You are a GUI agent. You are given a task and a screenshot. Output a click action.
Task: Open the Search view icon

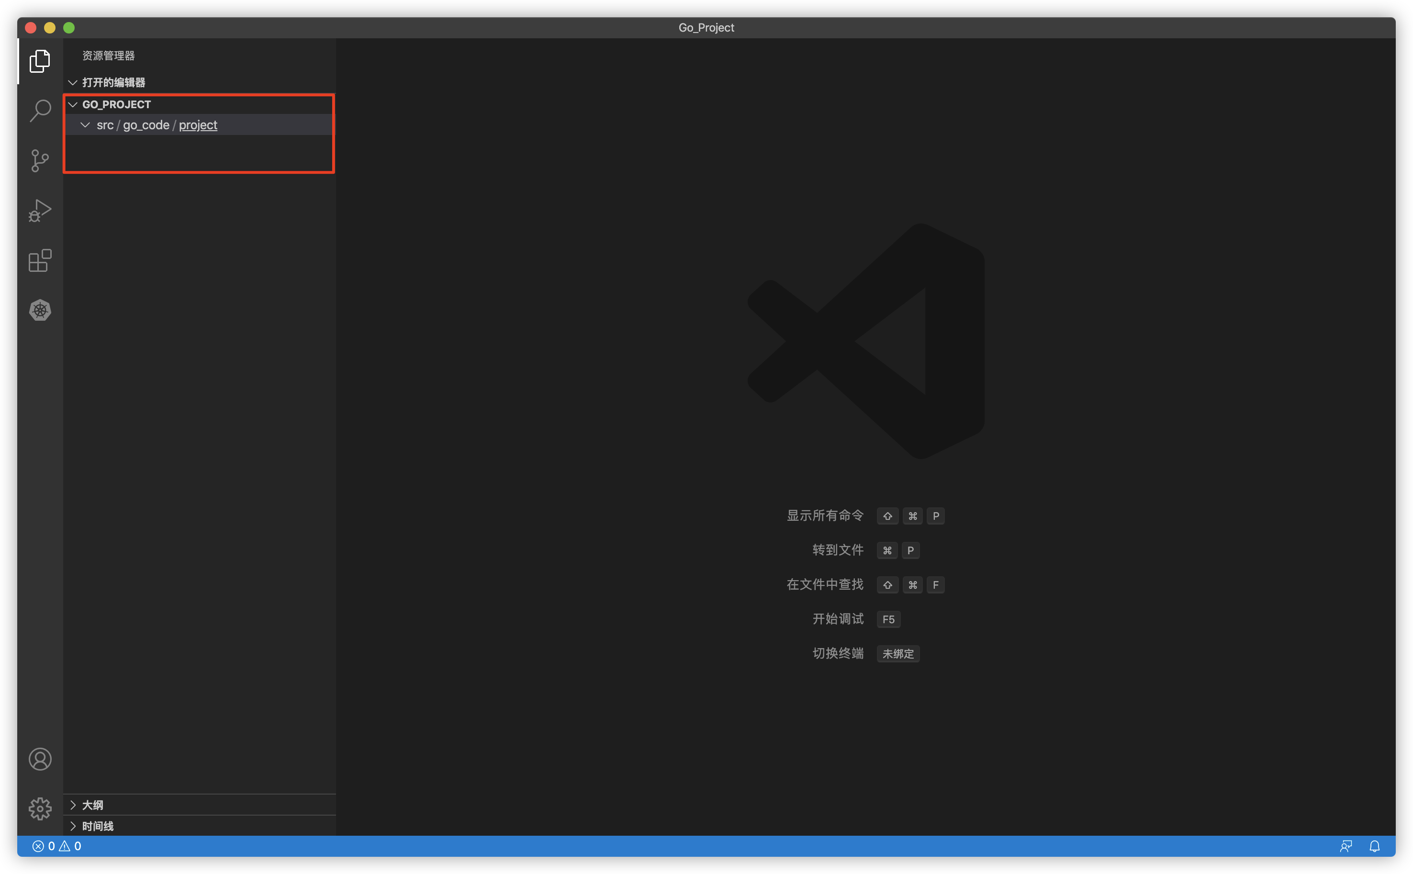pos(39,110)
